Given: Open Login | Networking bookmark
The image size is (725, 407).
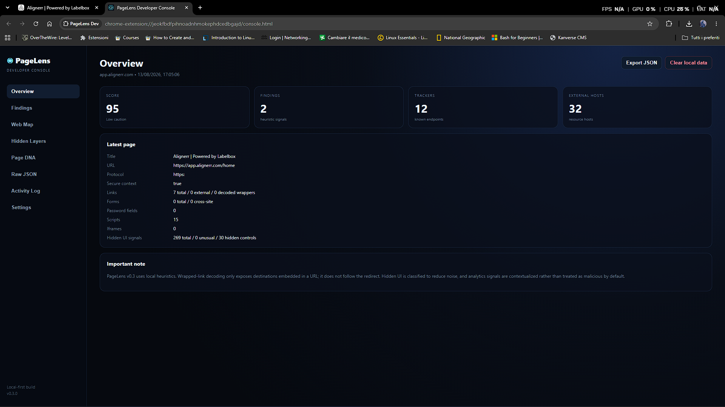Looking at the screenshot, I should coord(286,38).
